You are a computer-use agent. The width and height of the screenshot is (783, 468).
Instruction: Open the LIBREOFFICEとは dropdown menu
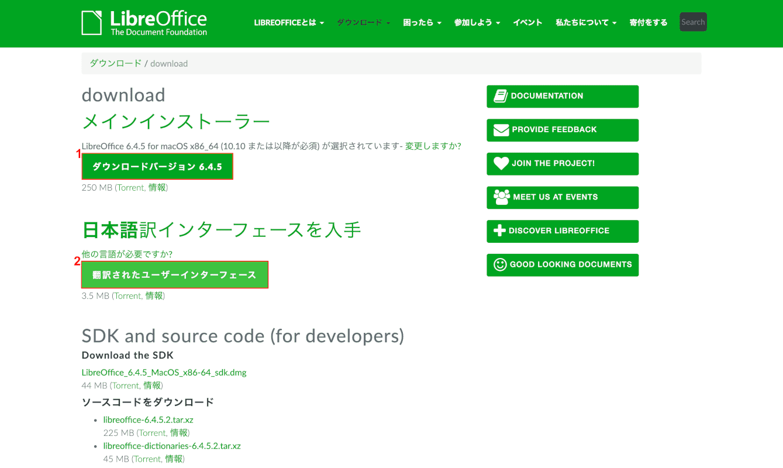coord(289,23)
